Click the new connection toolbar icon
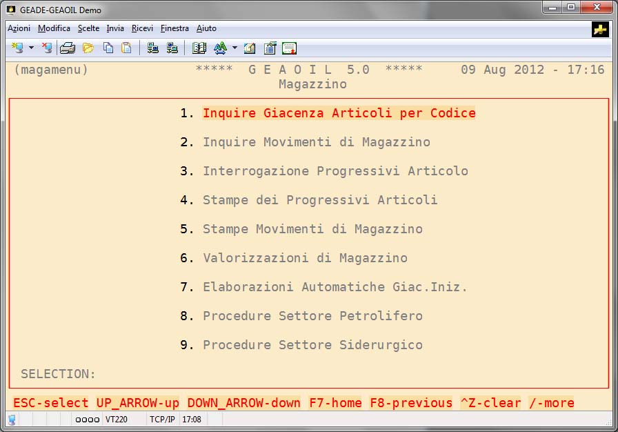The height and width of the screenshot is (432, 618). point(17,48)
